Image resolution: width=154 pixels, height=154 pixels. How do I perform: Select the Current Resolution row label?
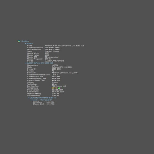(x=35, y=47)
